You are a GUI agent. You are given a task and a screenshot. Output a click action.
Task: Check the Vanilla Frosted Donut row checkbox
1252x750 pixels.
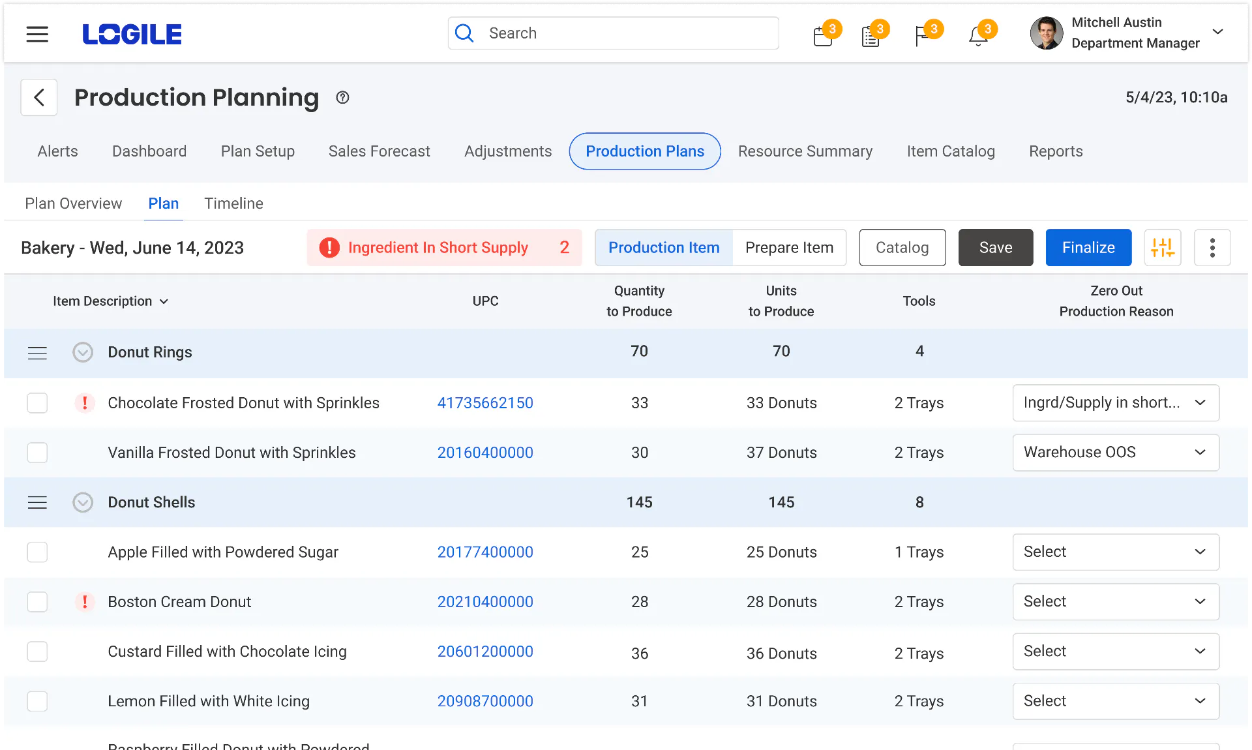[37, 453]
